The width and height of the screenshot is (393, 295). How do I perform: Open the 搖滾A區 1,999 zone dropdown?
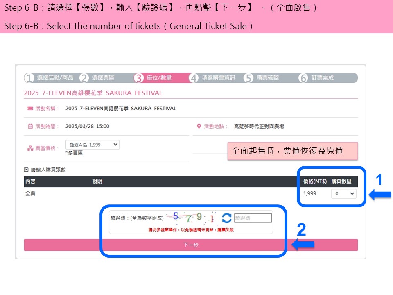(x=93, y=145)
